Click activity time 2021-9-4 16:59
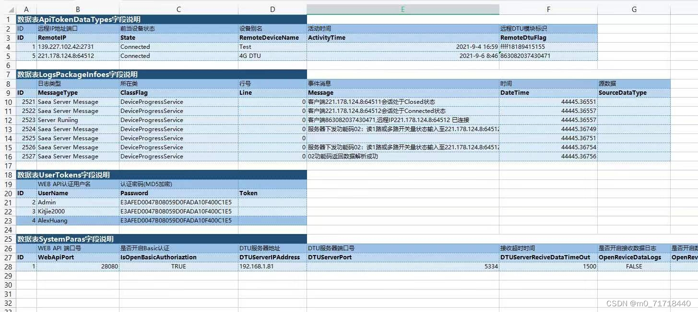The height and width of the screenshot is (312, 698). point(403,47)
